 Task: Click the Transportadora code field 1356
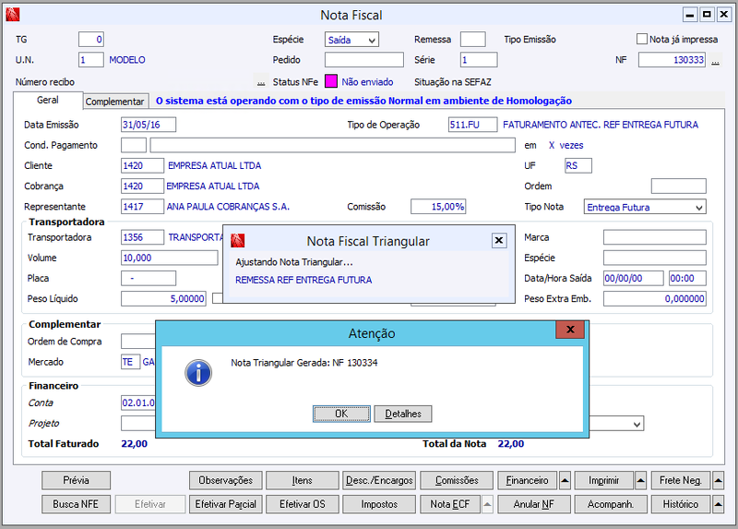[142, 237]
